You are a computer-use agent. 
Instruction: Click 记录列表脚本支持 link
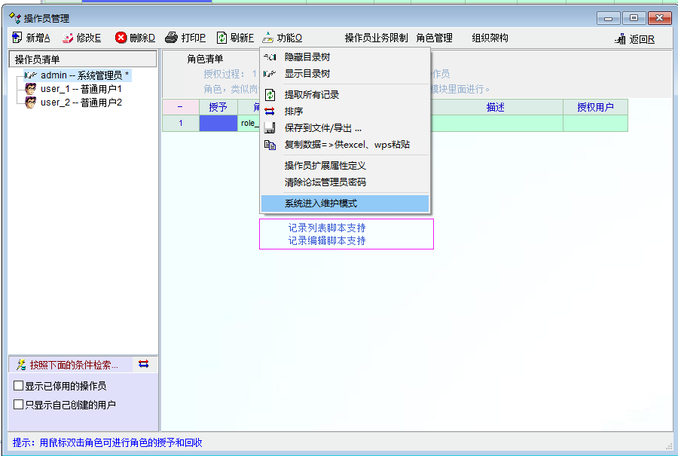327,228
